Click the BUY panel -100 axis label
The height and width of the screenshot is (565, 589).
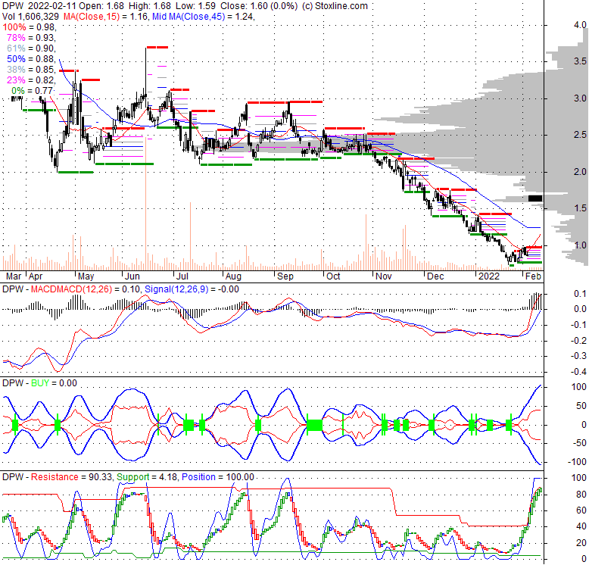pos(577,462)
